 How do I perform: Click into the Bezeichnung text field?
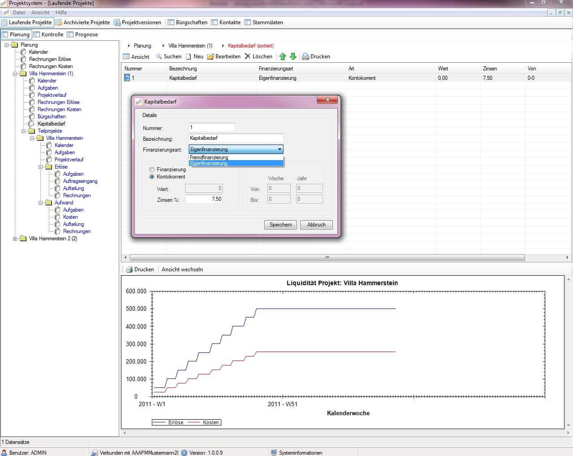[236, 138]
